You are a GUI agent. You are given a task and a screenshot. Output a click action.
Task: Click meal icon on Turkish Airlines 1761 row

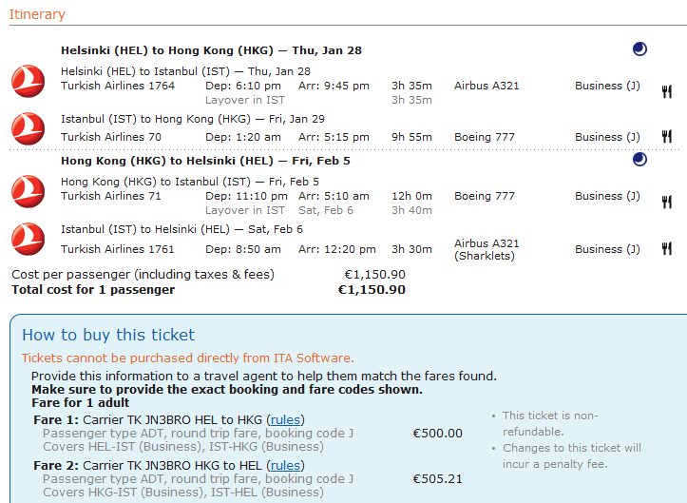[x=667, y=249]
